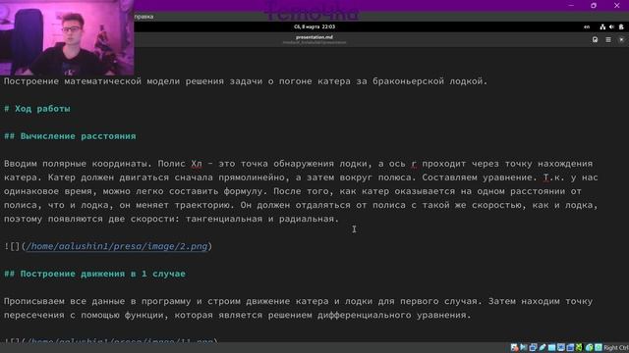Close the editor with its header X button

tap(621, 39)
